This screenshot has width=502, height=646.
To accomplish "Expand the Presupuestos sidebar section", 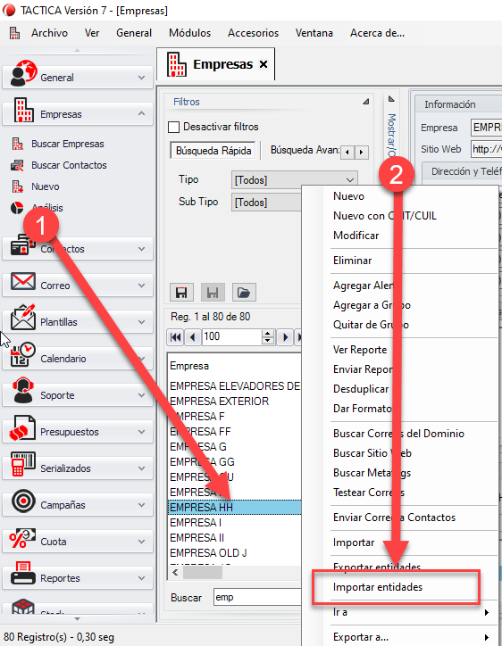I will (141, 432).
